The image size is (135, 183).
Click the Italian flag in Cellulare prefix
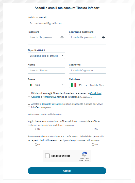point(74,85)
